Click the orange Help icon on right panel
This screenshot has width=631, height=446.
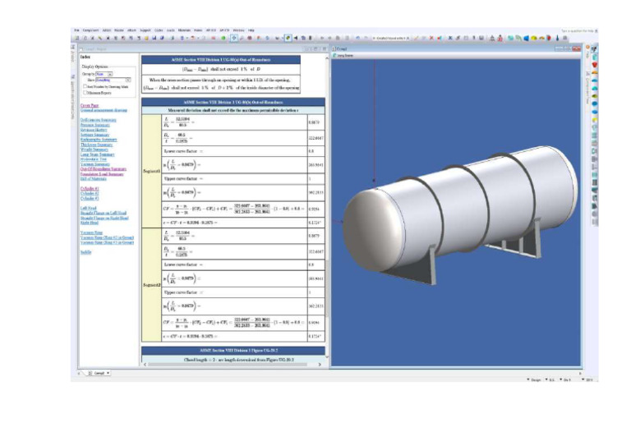click(x=587, y=48)
